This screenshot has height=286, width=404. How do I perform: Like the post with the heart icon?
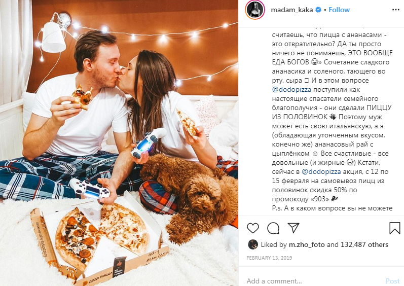[253, 228]
